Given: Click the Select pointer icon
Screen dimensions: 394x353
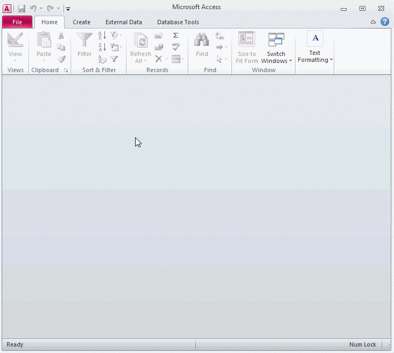Looking at the screenshot, I should click(x=219, y=59).
